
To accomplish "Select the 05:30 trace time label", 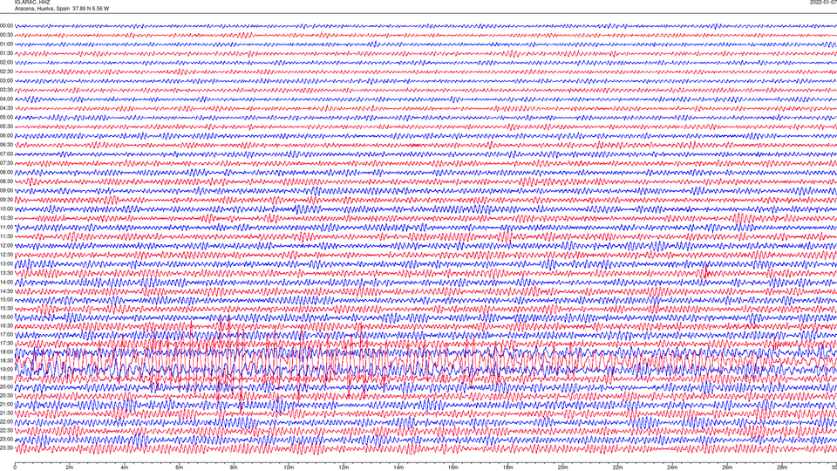I will pyautogui.click(x=7, y=126).
